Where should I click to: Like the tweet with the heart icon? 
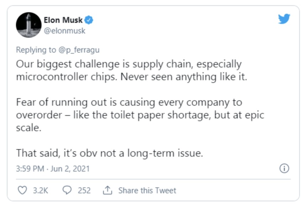[x=22, y=190]
